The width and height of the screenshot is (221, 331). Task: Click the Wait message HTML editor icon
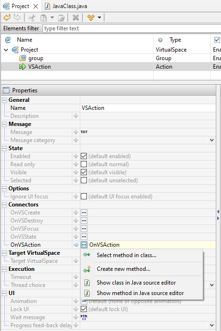pyautogui.click(x=84, y=317)
